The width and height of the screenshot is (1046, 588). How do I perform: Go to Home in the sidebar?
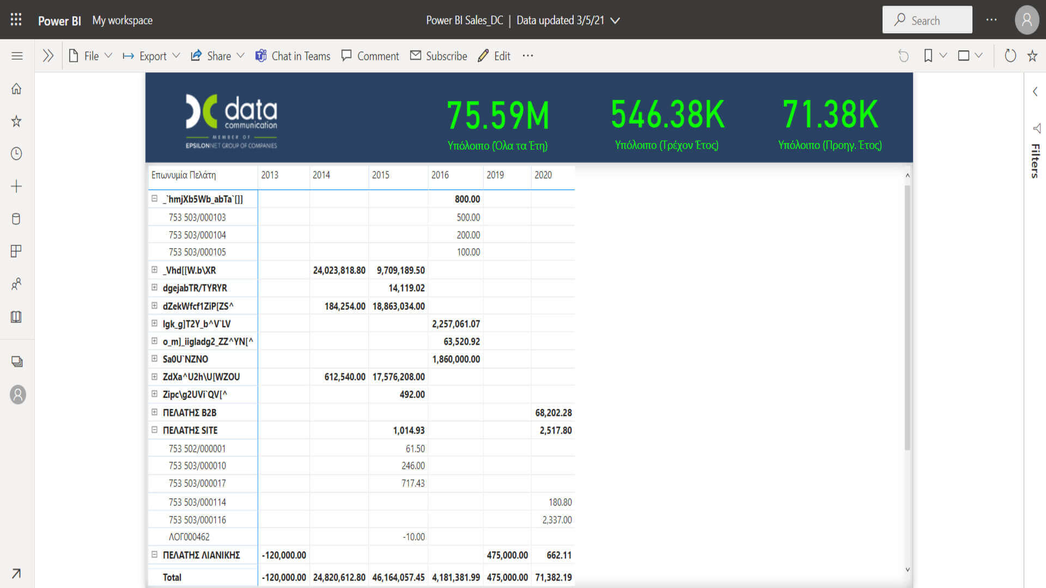coord(16,89)
